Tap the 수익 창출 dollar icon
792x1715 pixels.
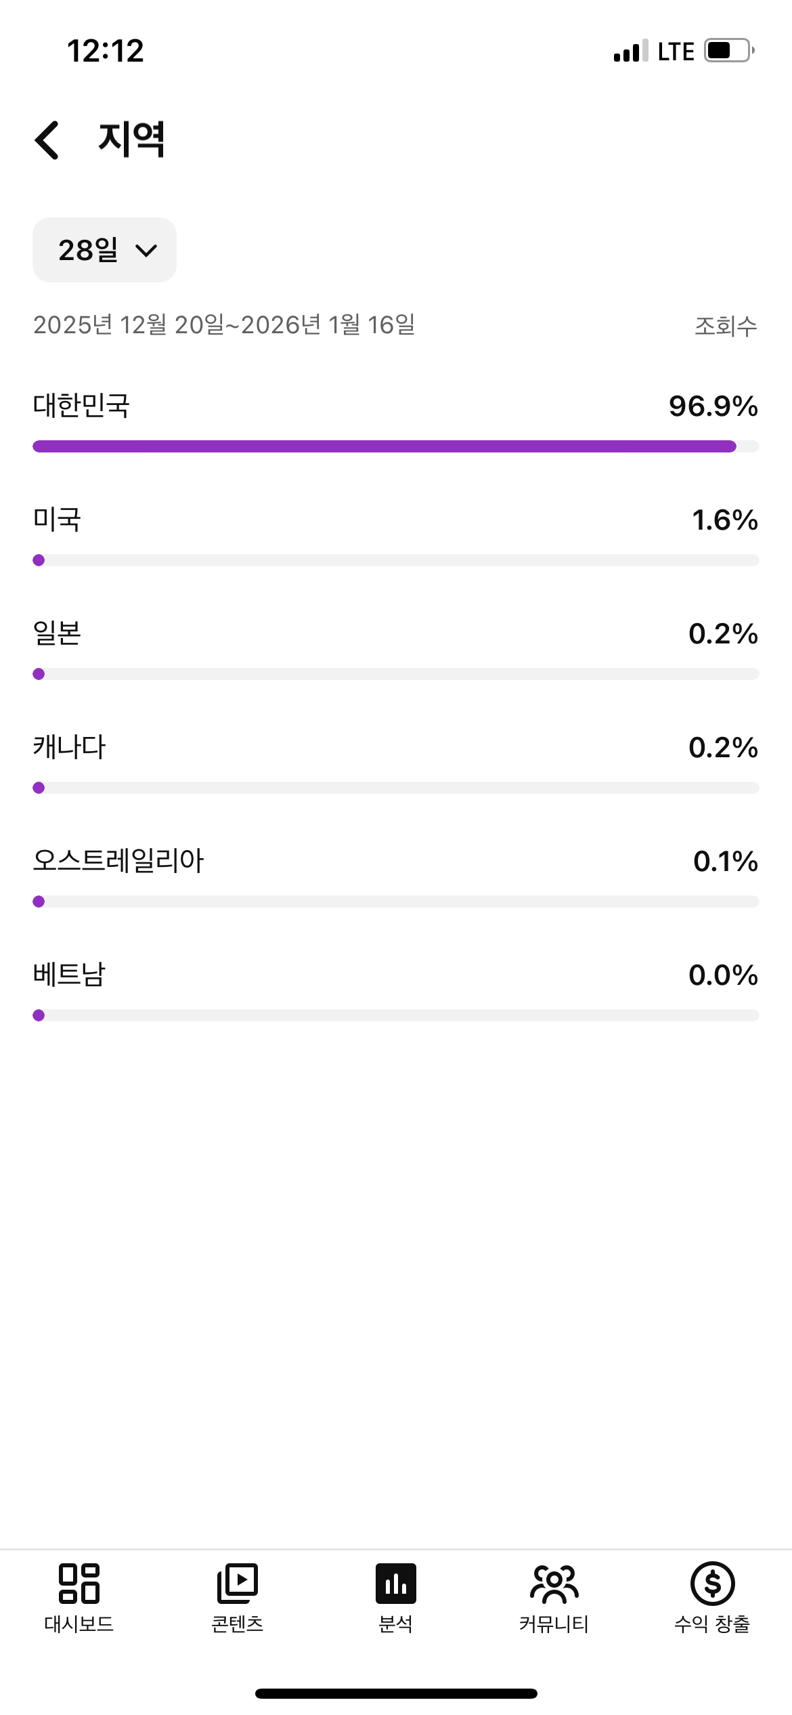tap(712, 1584)
